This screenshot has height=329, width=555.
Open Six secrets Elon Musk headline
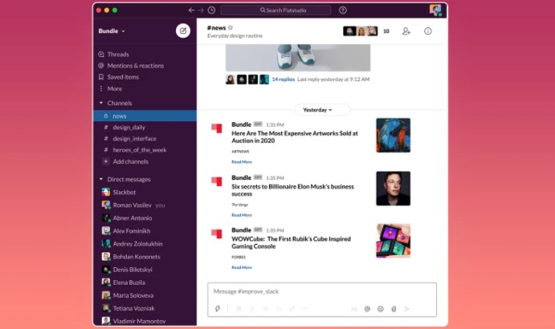292,190
